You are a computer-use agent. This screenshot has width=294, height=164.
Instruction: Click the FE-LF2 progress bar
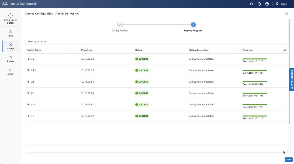[x=255, y=59]
